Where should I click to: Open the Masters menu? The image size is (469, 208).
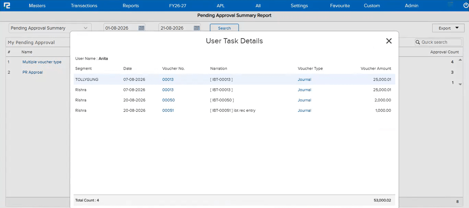[x=37, y=5]
